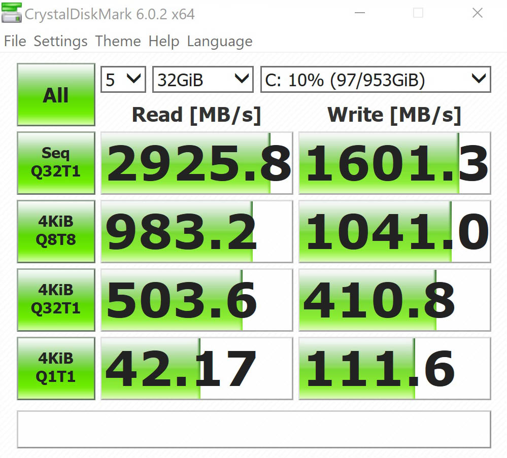The image size is (507, 458).
Task: Open the Help menu
Action: 163,42
